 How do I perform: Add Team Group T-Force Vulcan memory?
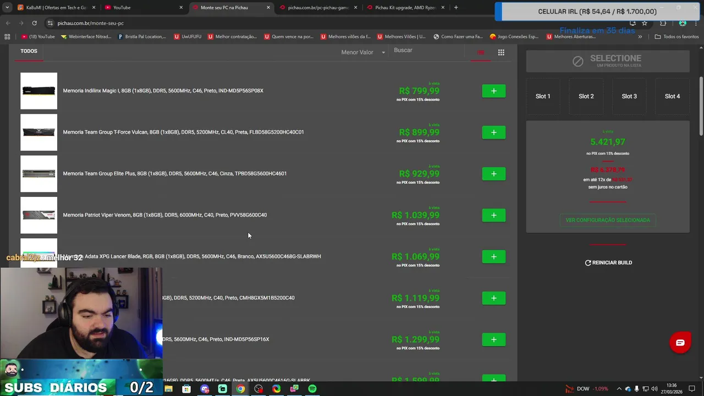(x=494, y=133)
